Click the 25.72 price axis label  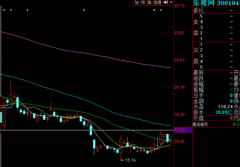point(180,6)
